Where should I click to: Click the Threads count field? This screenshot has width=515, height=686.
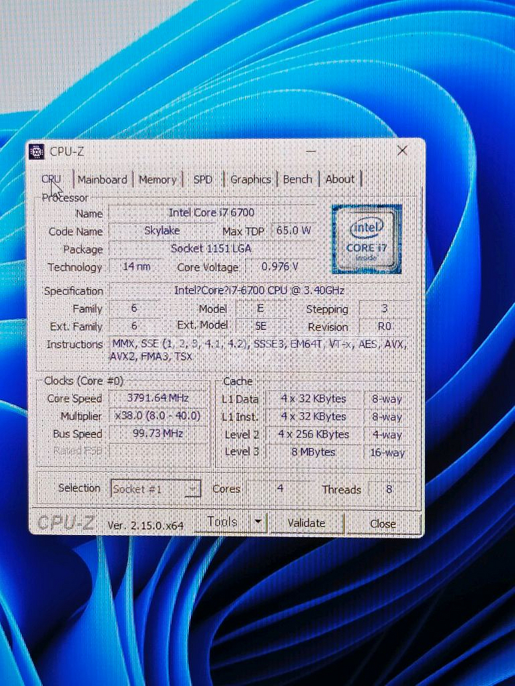[389, 489]
